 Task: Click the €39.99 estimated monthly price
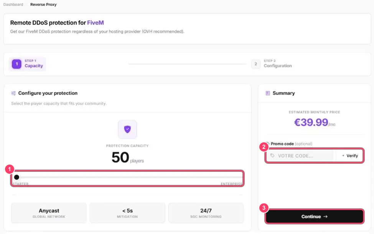pyautogui.click(x=315, y=123)
